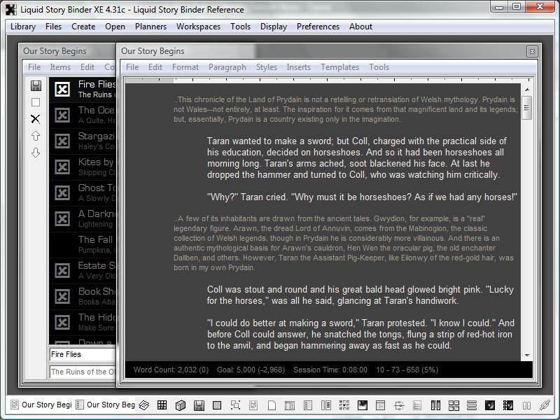This screenshot has width=560, height=420.
Task: Close the Our Story Begins editor window
Action: pyautogui.click(x=532, y=51)
